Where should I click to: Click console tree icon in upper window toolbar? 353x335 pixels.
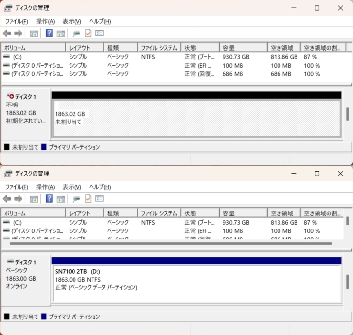[34, 33]
